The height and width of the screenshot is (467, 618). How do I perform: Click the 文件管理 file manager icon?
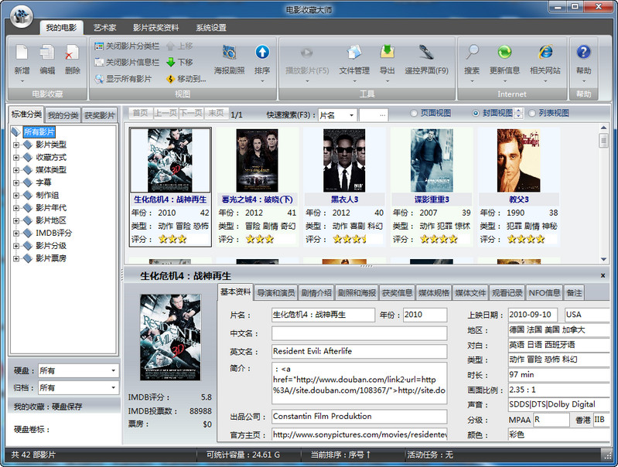pyautogui.click(x=354, y=53)
